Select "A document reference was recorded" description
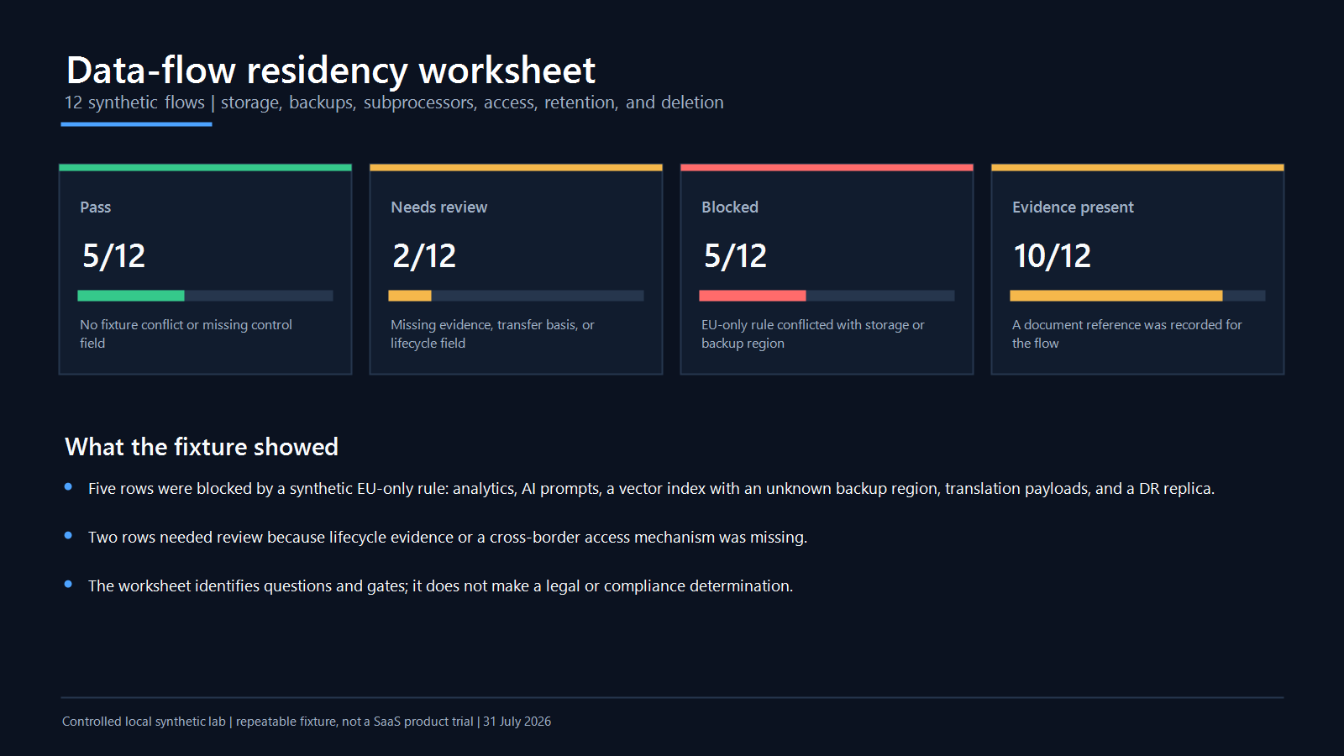Image resolution: width=1344 pixels, height=756 pixels. coord(1126,333)
